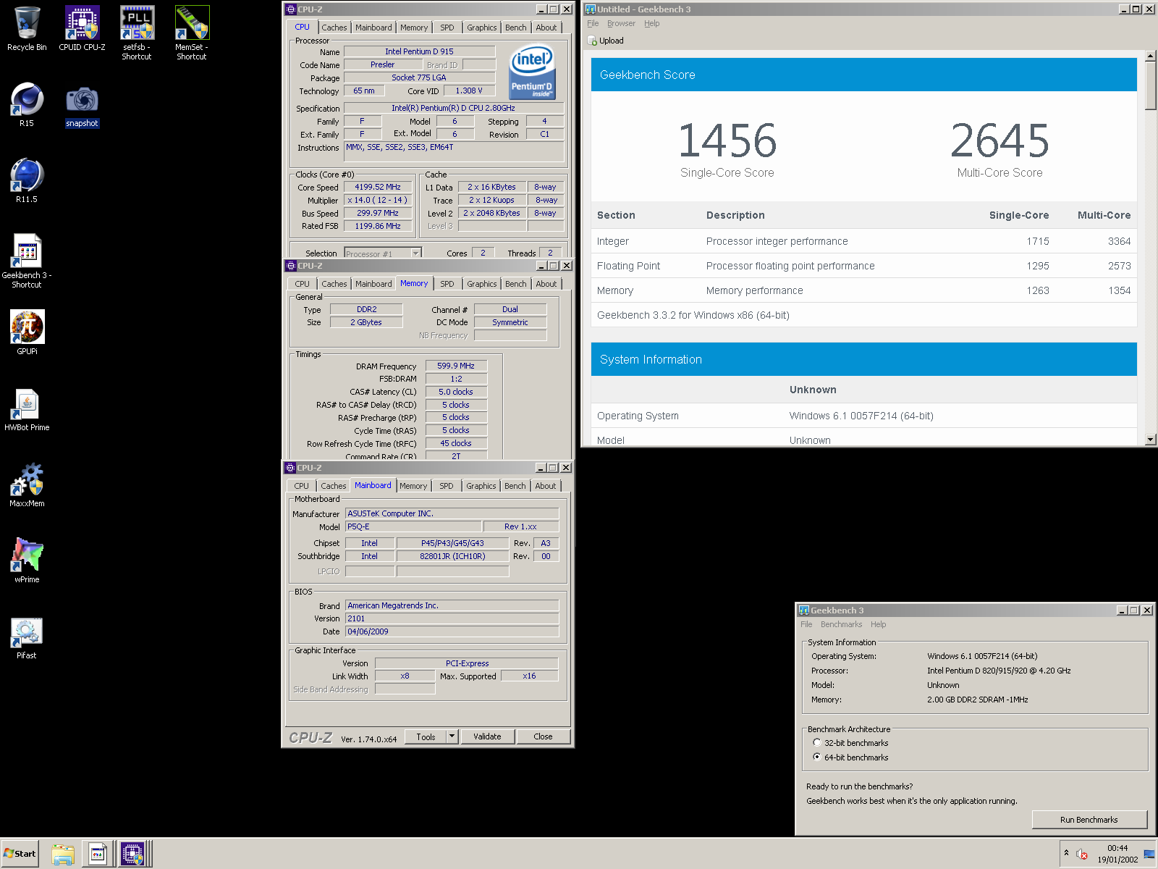Open the MaxxMem desktop icon
The width and height of the screenshot is (1158, 869).
pos(27,485)
